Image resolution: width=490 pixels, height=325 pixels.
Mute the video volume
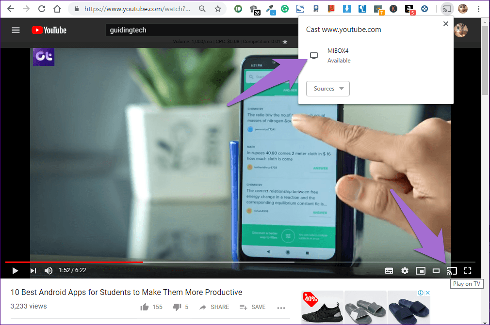pyautogui.click(x=49, y=271)
